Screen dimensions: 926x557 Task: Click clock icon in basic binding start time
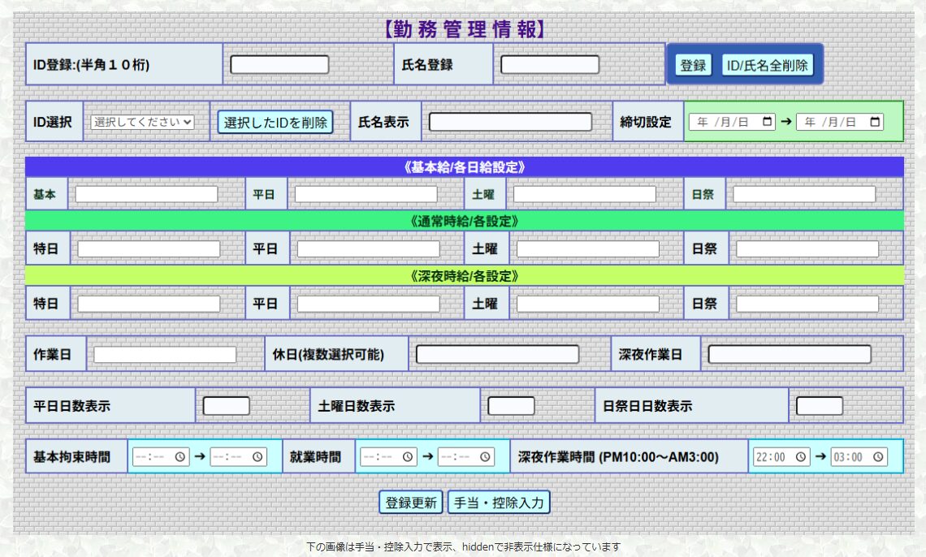180,456
